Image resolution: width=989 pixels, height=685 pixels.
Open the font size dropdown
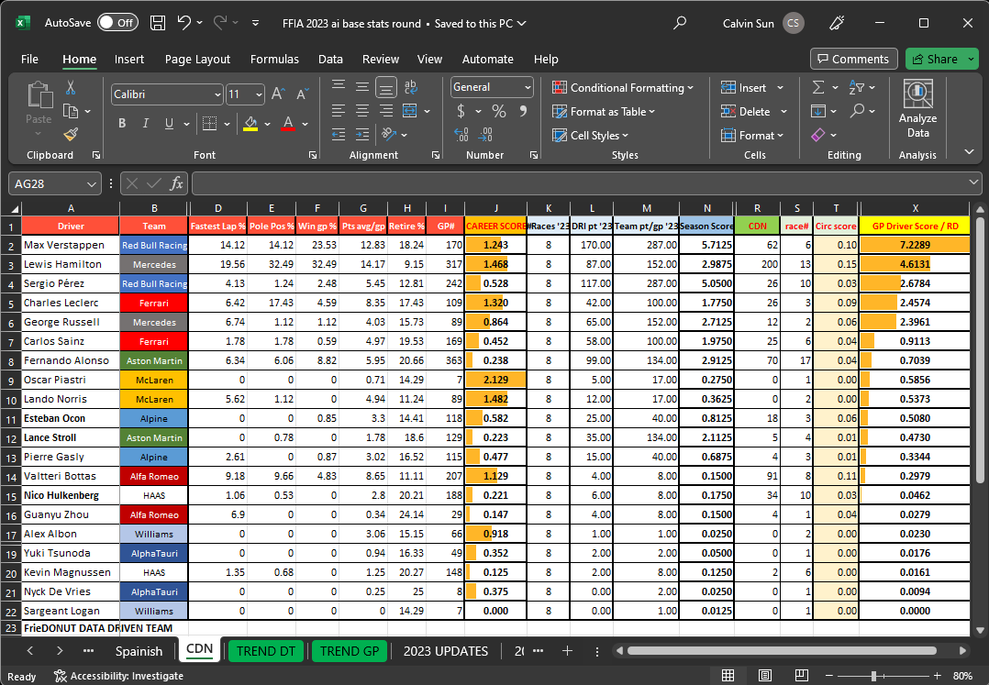[x=260, y=94]
